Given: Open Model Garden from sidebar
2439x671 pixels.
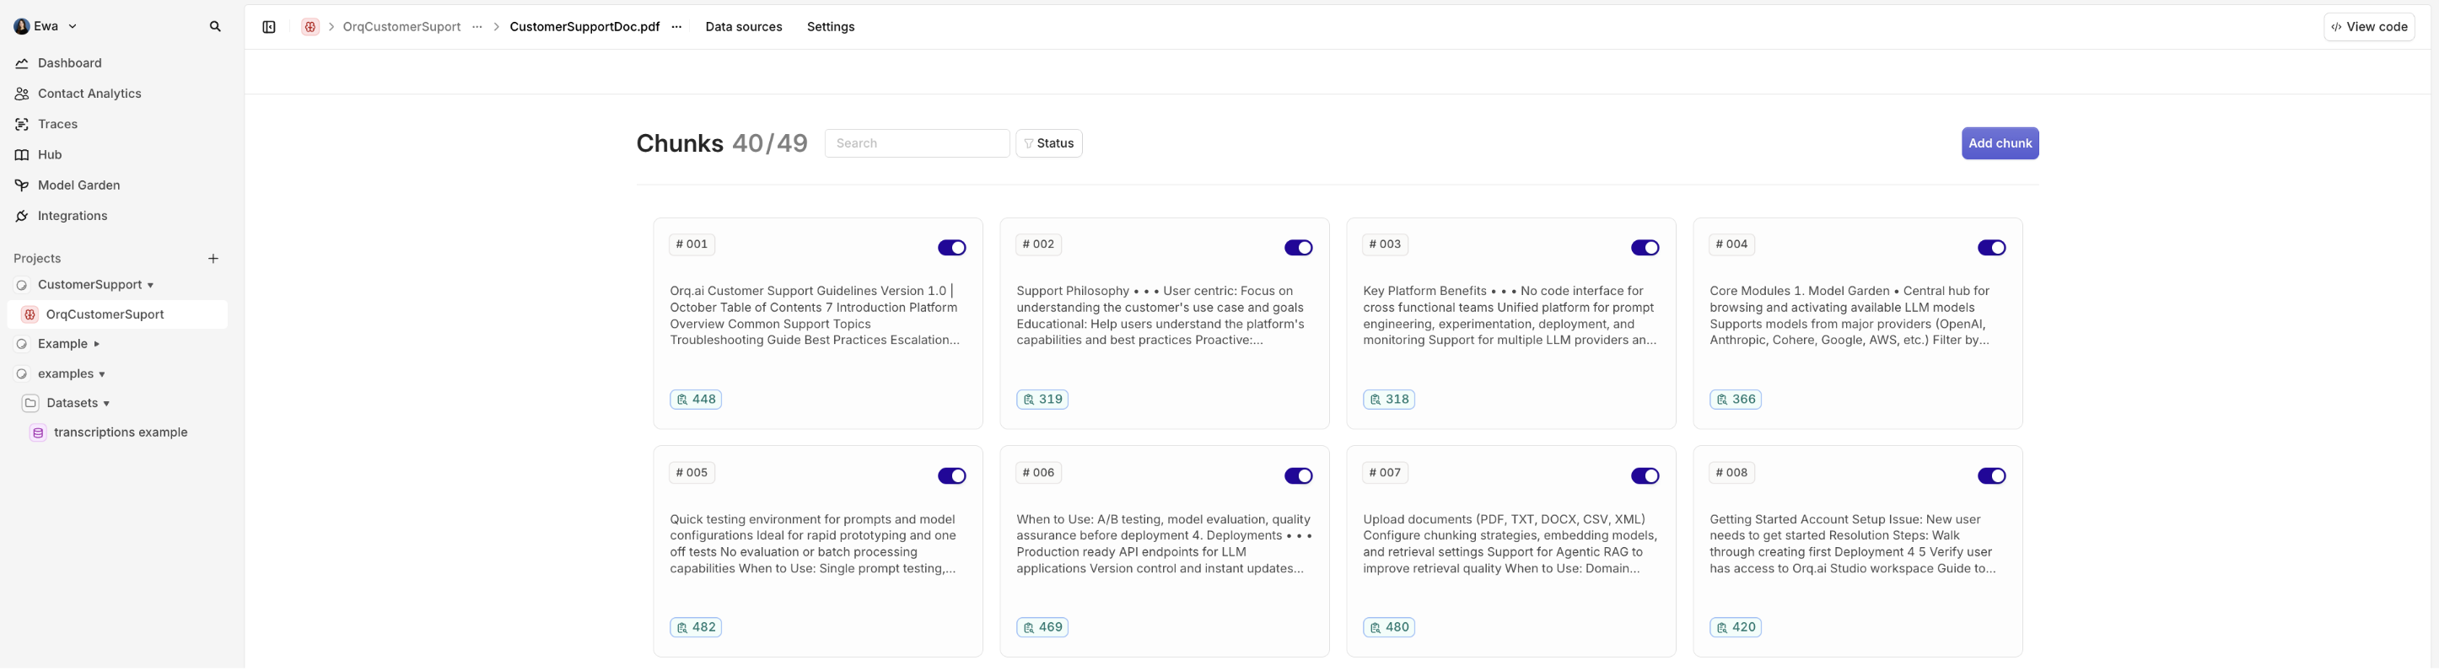Looking at the screenshot, I should point(78,185).
